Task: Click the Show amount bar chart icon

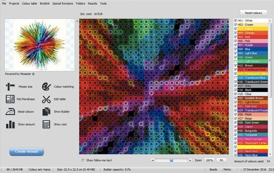Action: pyautogui.click(x=10, y=124)
